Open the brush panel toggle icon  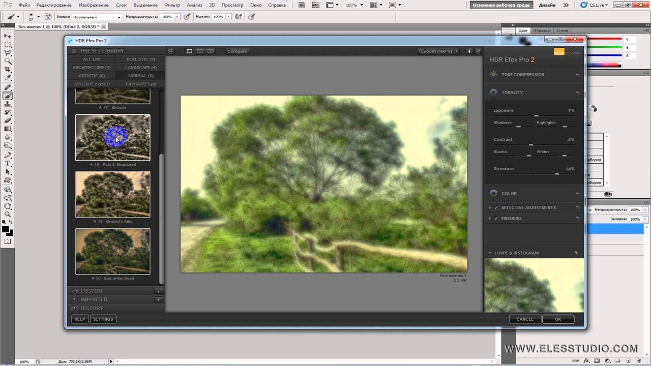[x=48, y=17]
